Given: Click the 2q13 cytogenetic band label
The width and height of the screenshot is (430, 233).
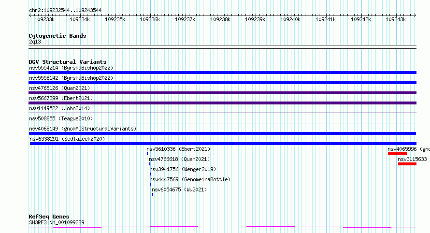Looking at the screenshot, I should click(35, 42).
